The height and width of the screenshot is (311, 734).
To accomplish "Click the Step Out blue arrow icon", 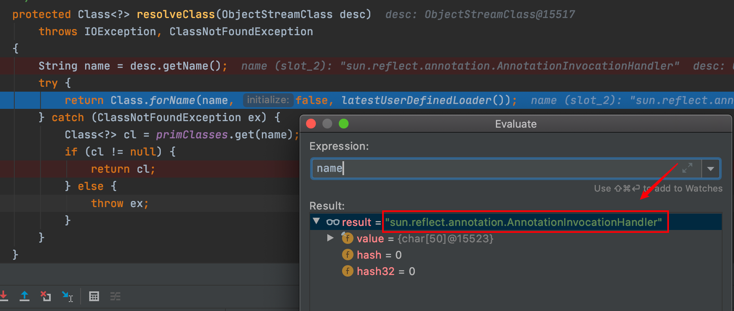I will coord(25,296).
